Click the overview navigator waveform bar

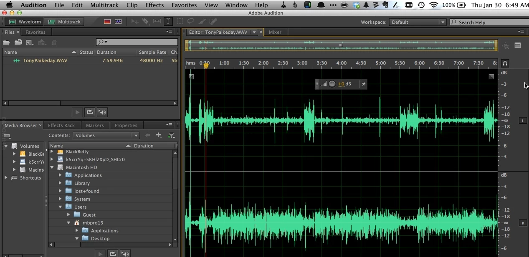coord(341,45)
